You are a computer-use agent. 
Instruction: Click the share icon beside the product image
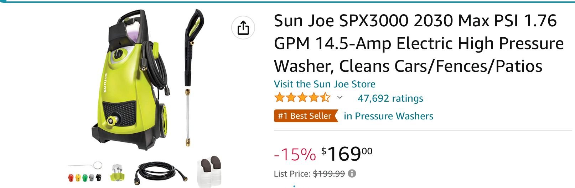[243, 28]
